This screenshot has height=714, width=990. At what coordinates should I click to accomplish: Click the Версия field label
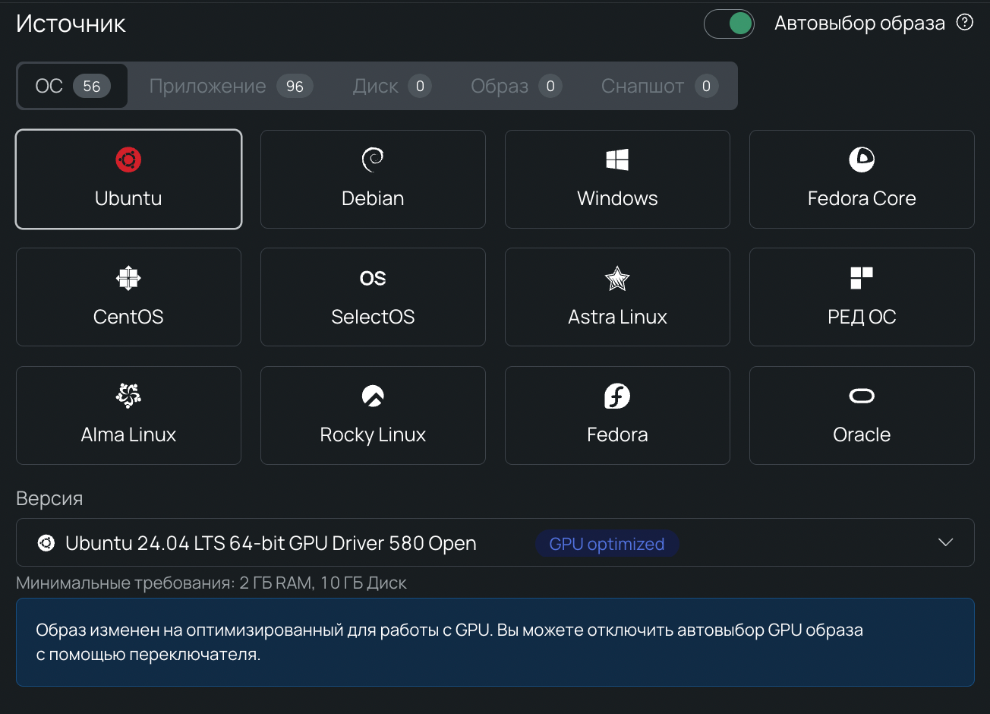click(x=49, y=499)
